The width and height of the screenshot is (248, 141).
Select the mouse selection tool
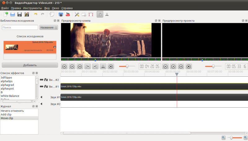pos(100,15)
